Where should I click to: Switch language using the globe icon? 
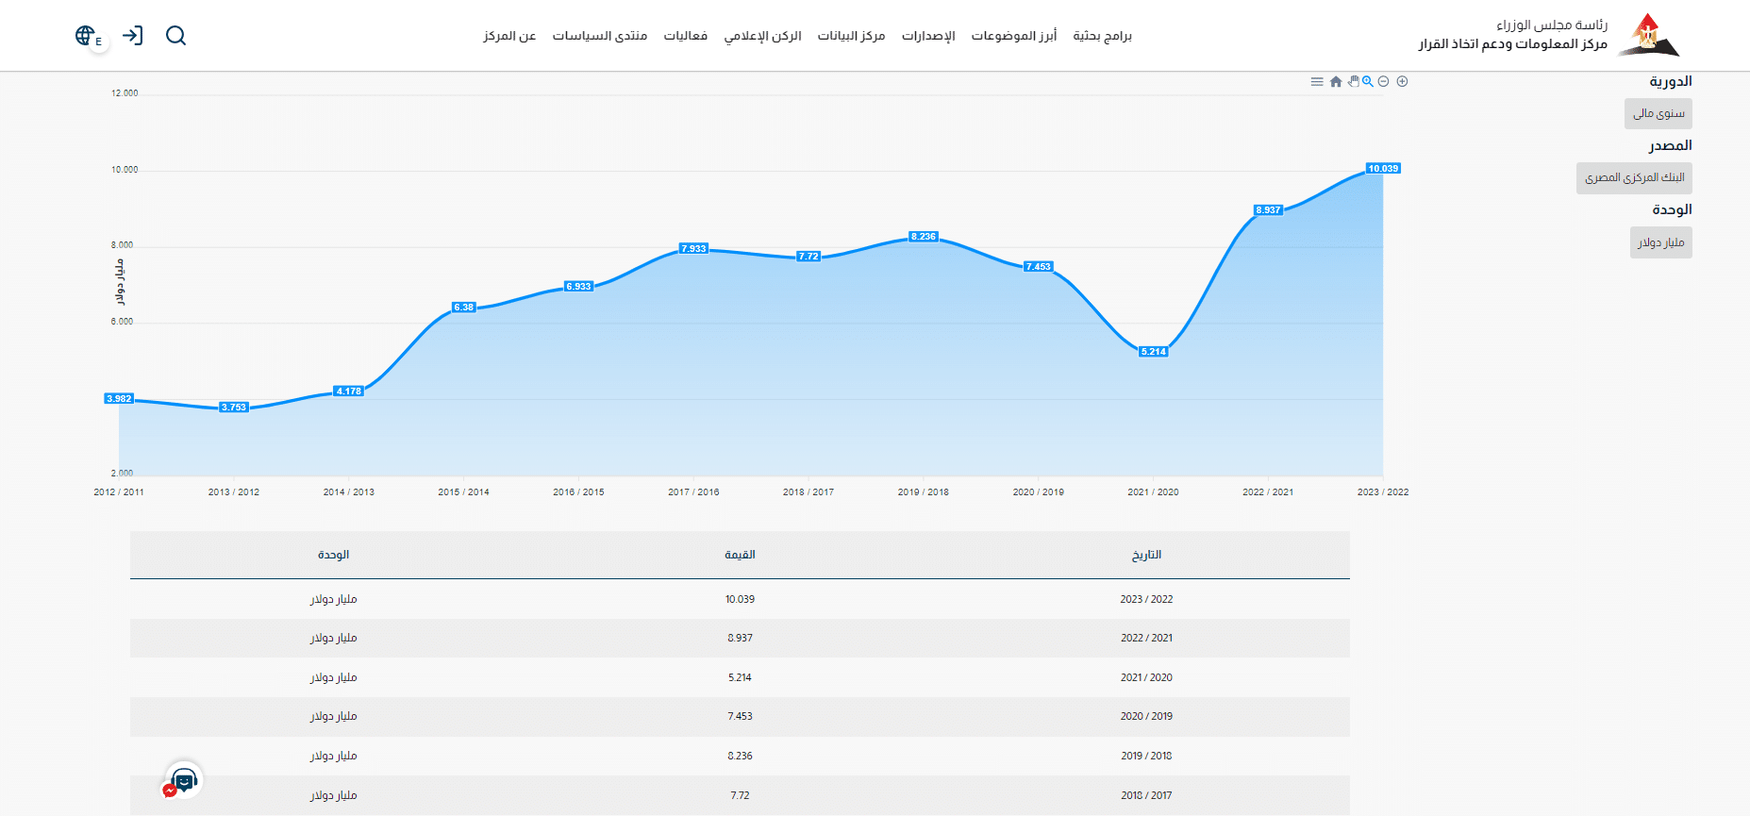point(86,36)
